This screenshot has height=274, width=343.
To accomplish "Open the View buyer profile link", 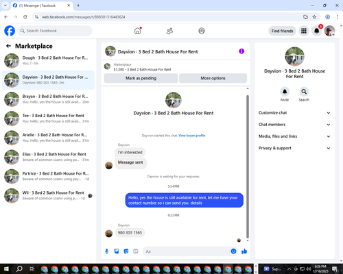I will [x=191, y=136].
